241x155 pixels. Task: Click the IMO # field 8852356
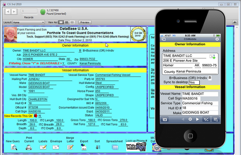(102, 103)
